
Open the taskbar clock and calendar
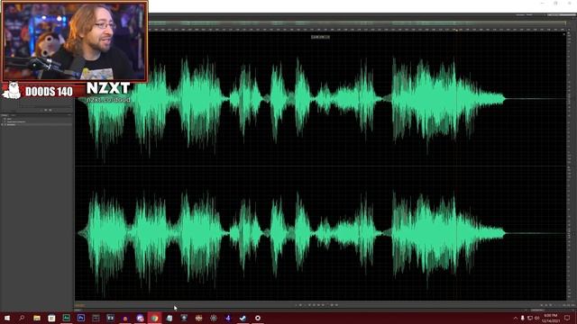click(551, 318)
